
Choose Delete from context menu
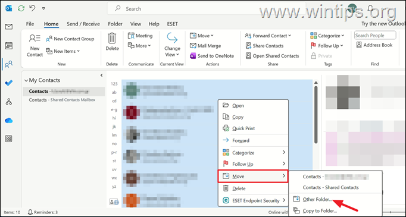coord(253,188)
